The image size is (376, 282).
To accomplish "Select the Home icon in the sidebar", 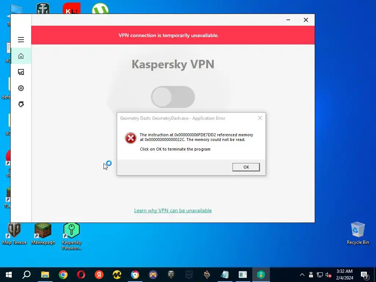I will 21,56.
